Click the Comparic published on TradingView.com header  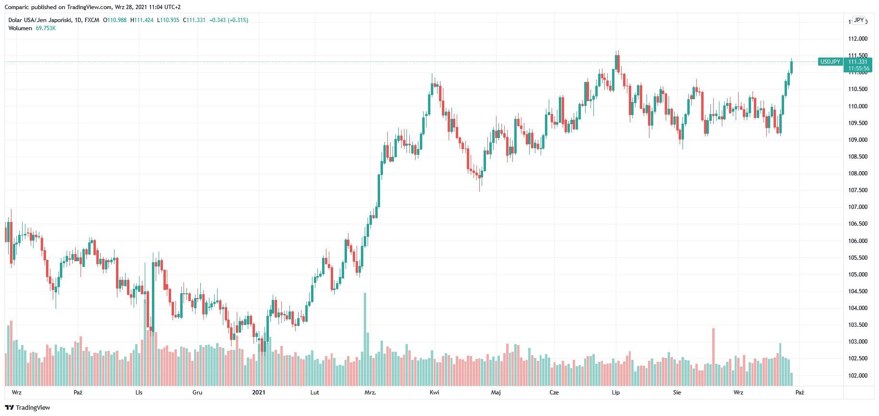pos(93,7)
